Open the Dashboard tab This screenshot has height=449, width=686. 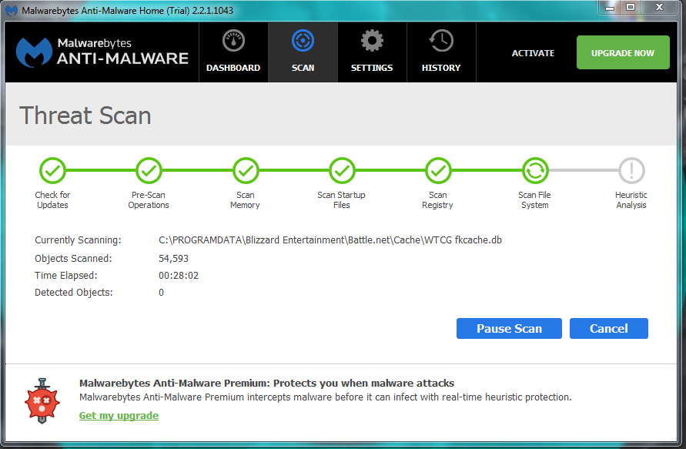[233, 52]
